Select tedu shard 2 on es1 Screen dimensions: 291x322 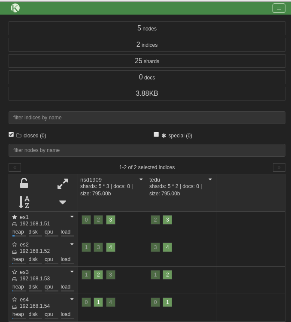[x=155, y=220]
